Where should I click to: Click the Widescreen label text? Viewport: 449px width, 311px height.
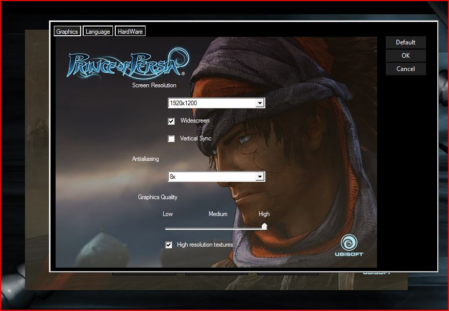(195, 121)
